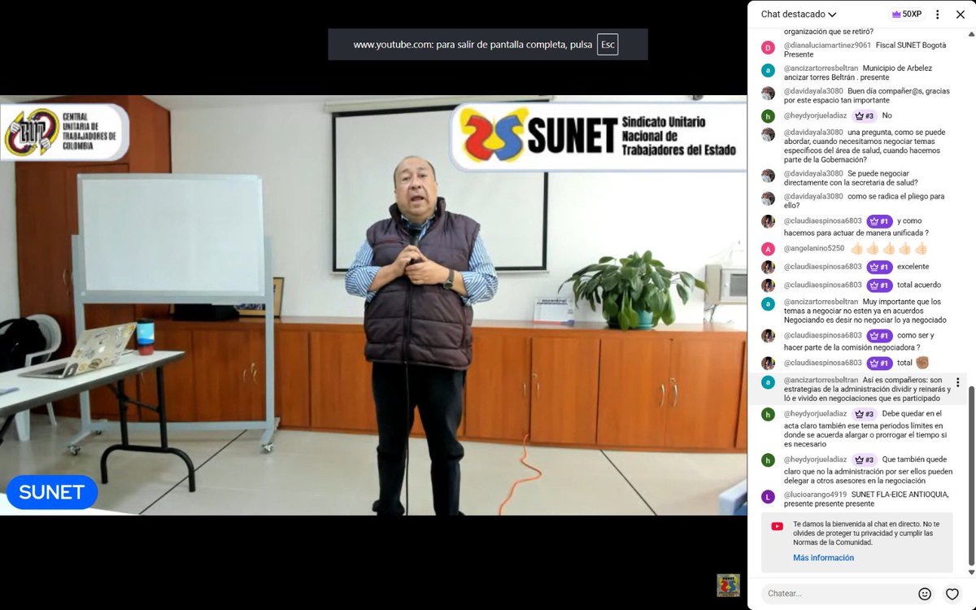Click avatar beside the Debe quedar en el acta message

coord(768,414)
